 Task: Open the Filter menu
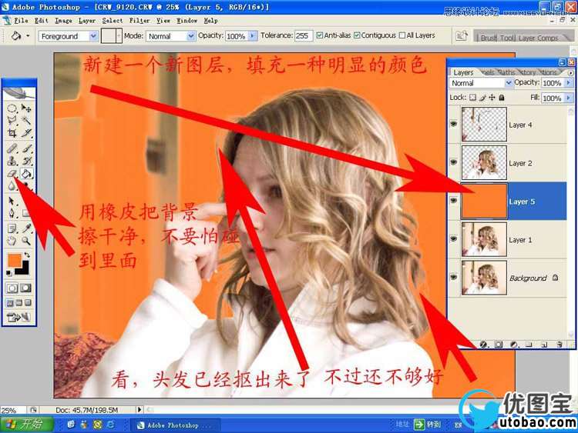click(x=139, y=21)
